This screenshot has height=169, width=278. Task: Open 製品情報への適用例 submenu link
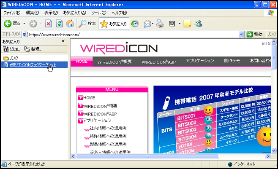[108, 144]
